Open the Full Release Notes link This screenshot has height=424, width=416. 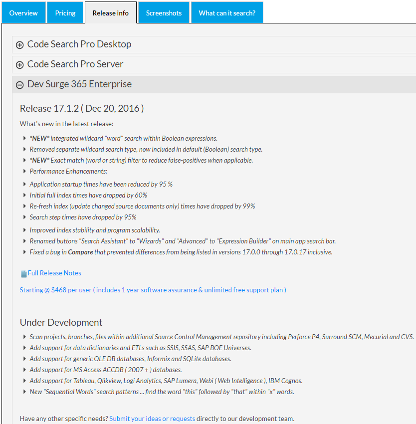(x=54, y=273)
